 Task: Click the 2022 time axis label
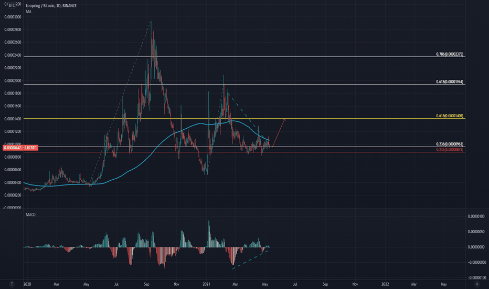385,284
